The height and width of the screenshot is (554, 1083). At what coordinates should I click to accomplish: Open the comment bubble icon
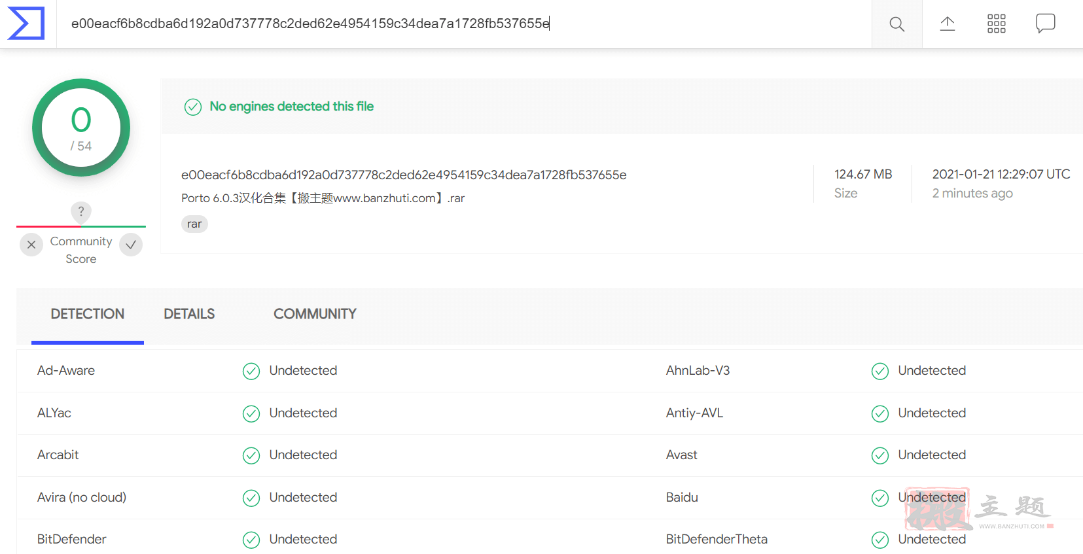1046,24
